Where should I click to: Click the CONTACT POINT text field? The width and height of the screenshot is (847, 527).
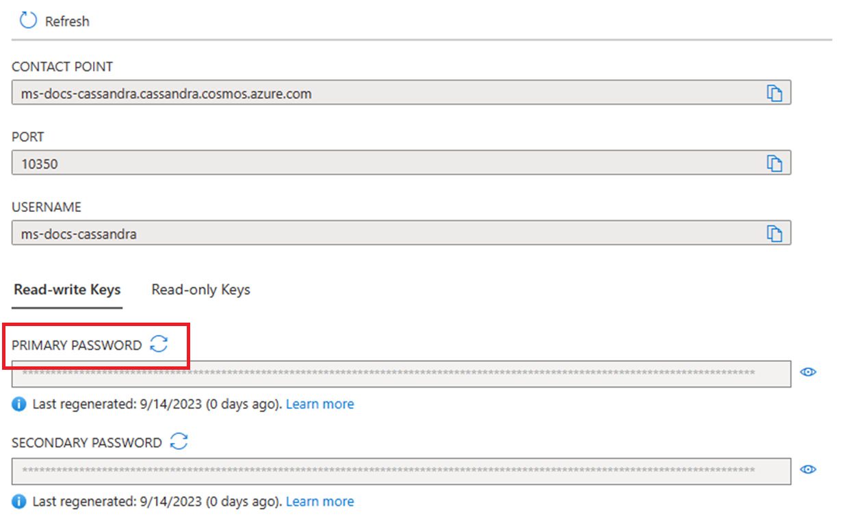click(x=402, y=93)
